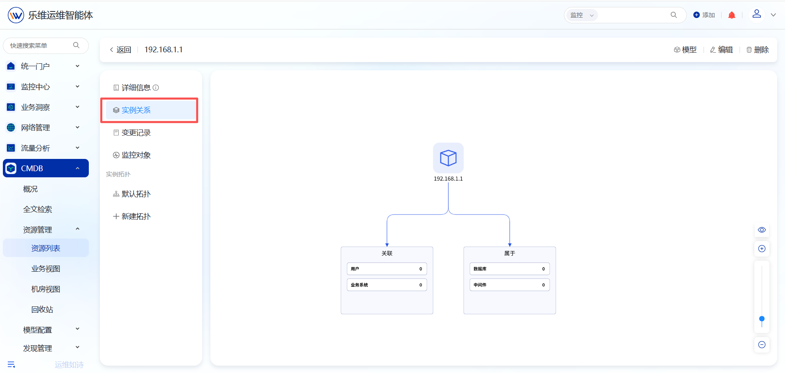Click the 返回 back link

(120, 49)
